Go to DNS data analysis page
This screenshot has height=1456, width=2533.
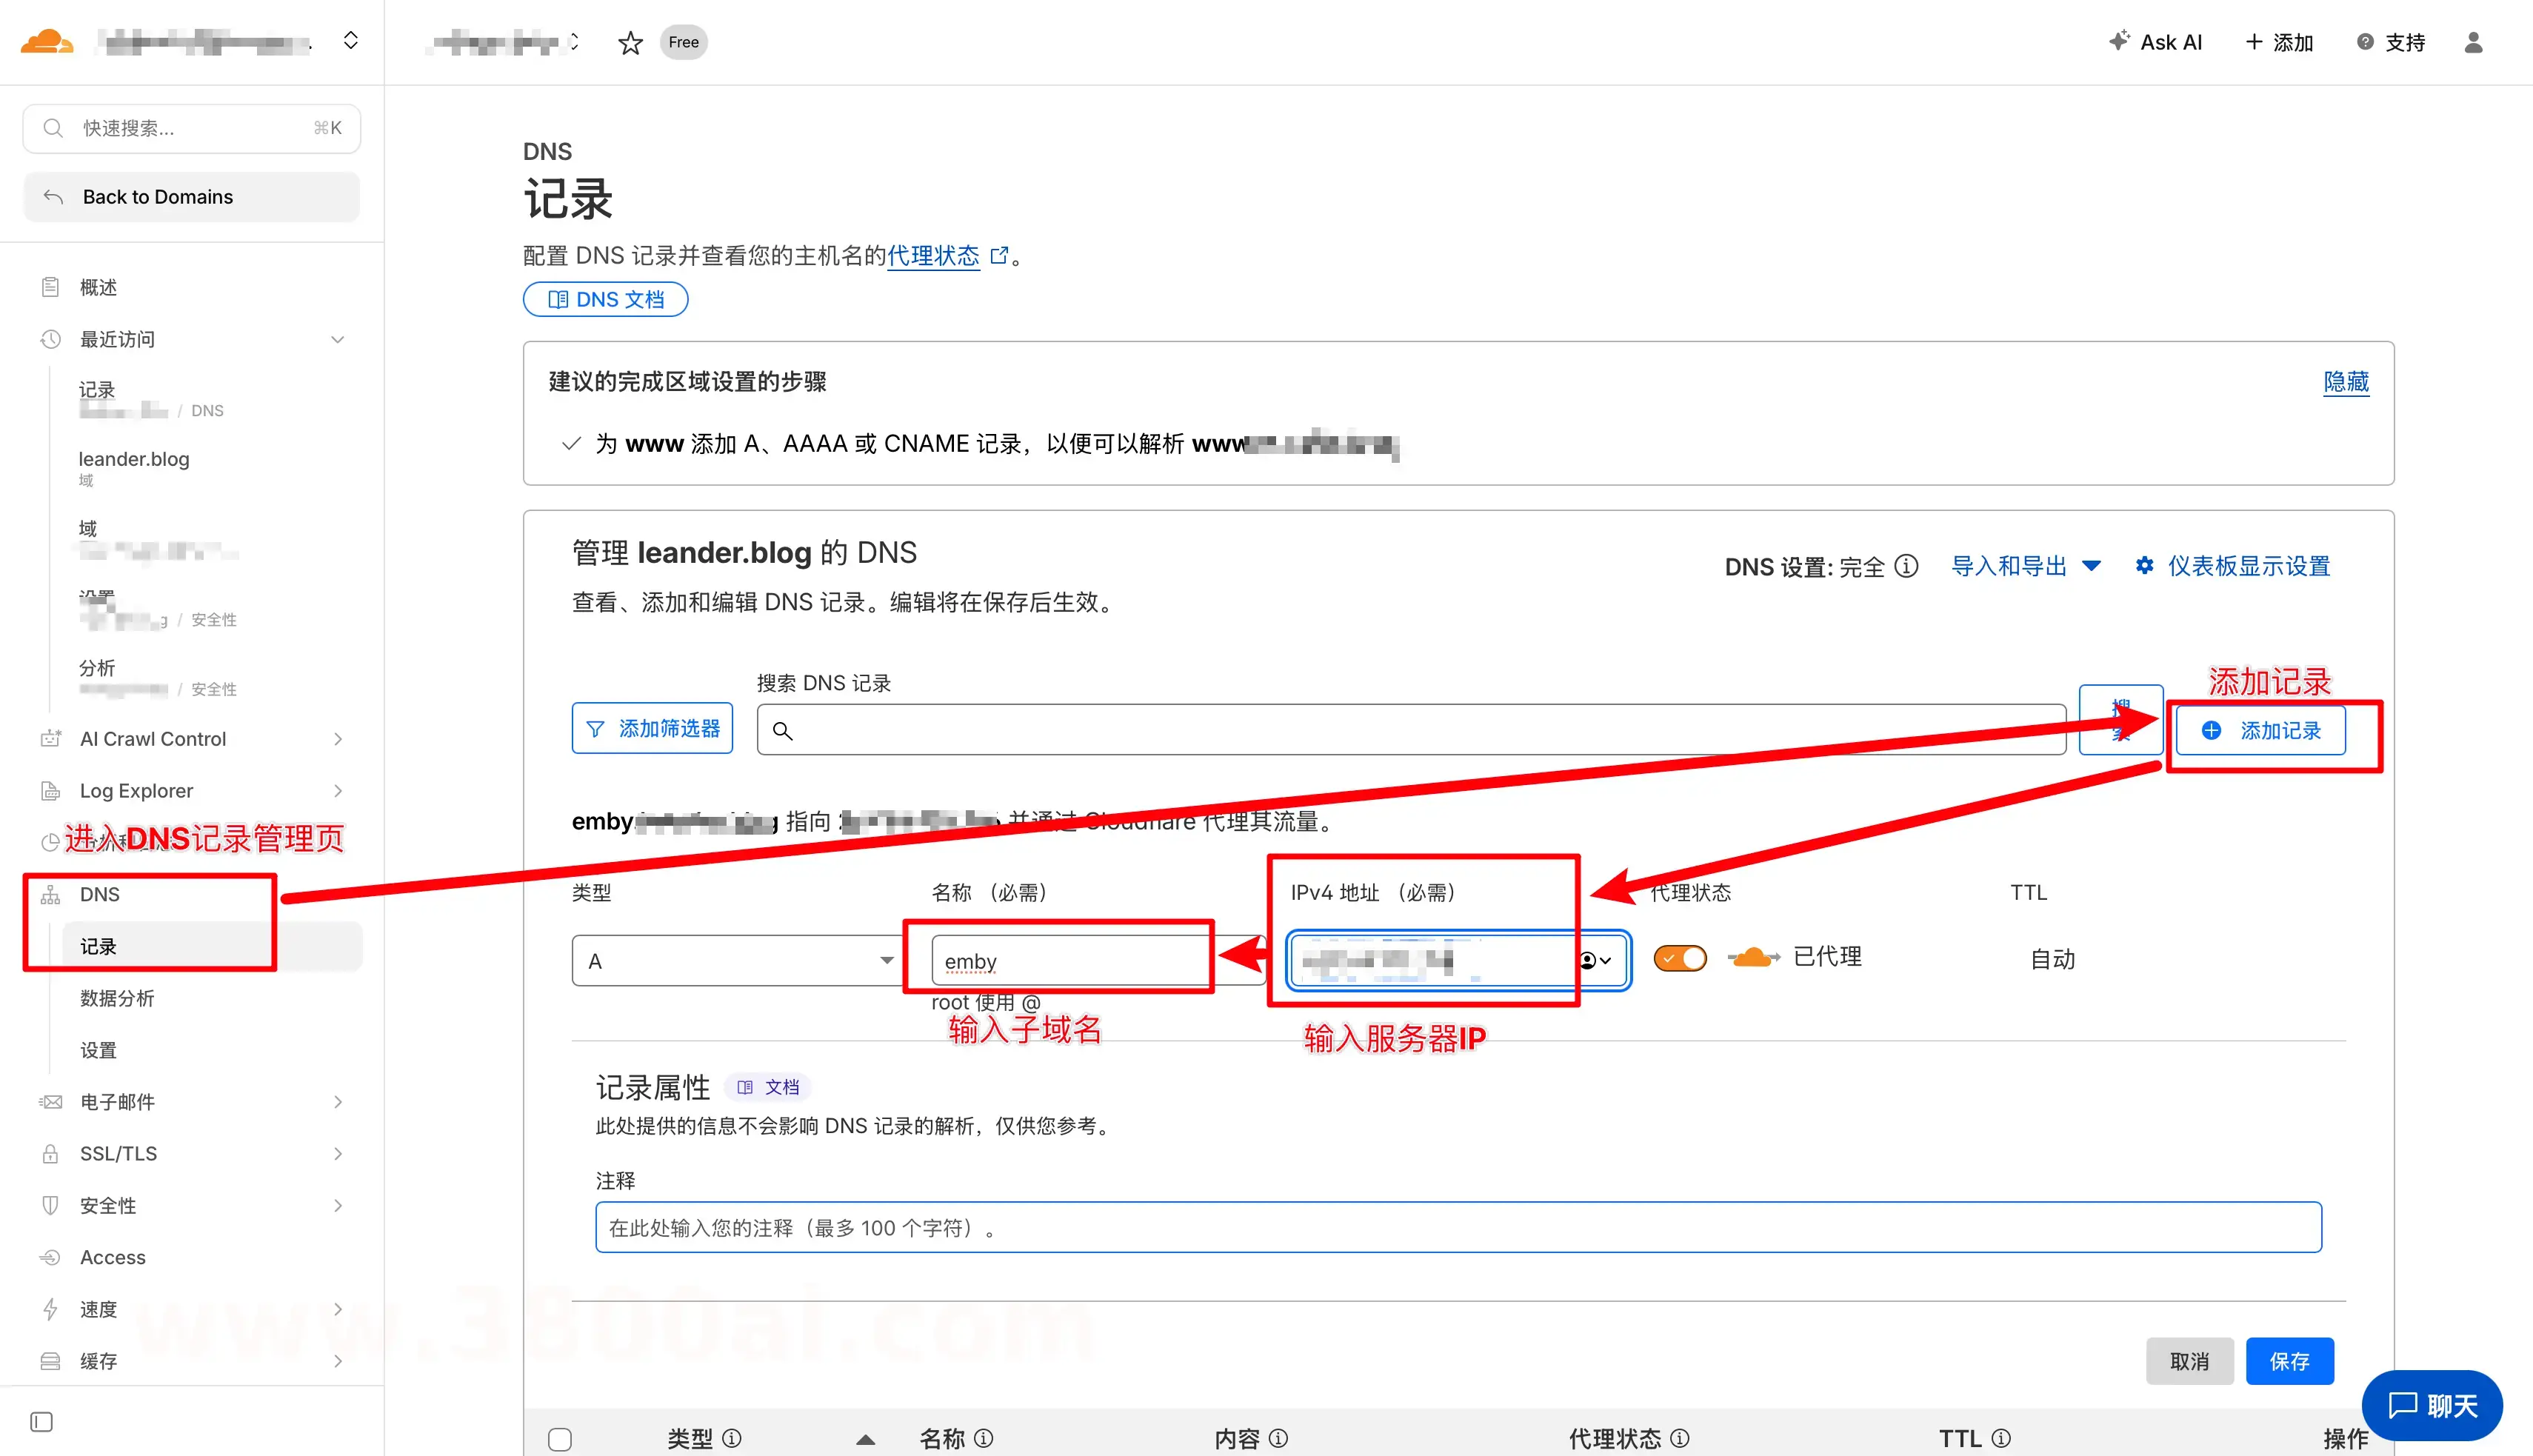click(117, 998)
